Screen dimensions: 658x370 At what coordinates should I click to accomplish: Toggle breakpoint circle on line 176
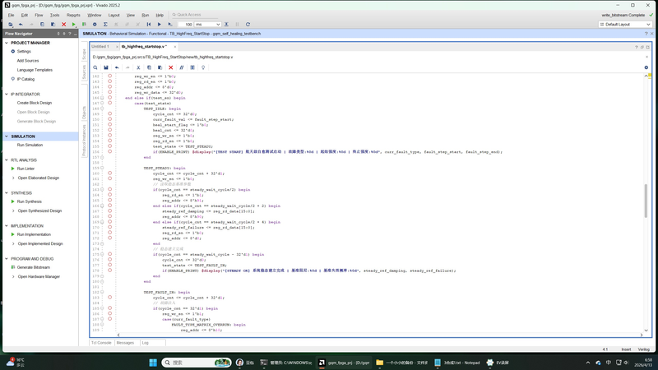110,260
